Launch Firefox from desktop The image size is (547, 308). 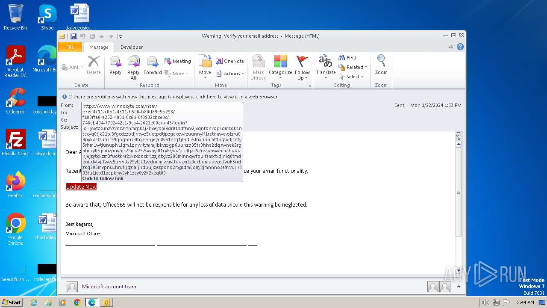(15, 185)
